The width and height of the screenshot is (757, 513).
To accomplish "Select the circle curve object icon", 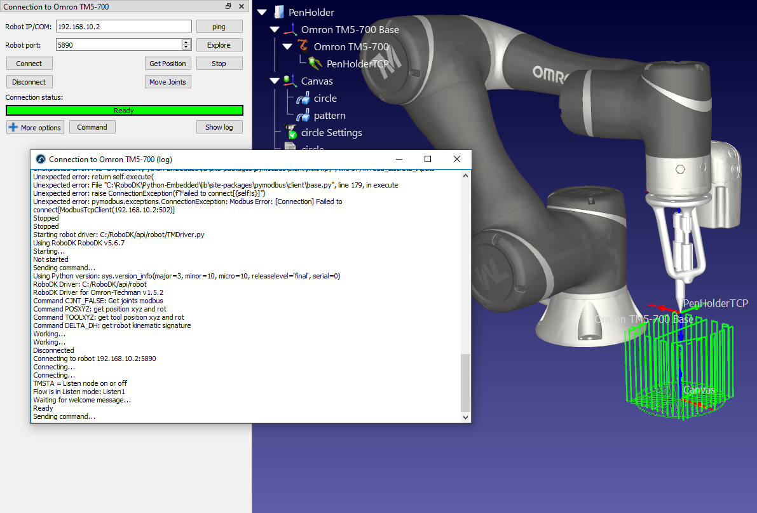I will (303, 98).
